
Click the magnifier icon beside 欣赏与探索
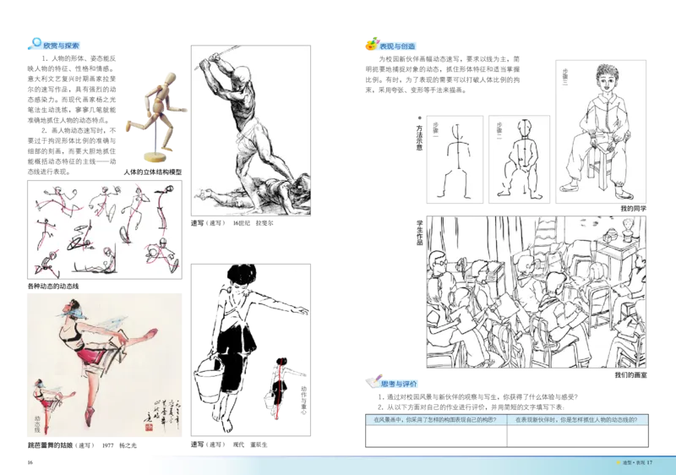coord(35,43)
